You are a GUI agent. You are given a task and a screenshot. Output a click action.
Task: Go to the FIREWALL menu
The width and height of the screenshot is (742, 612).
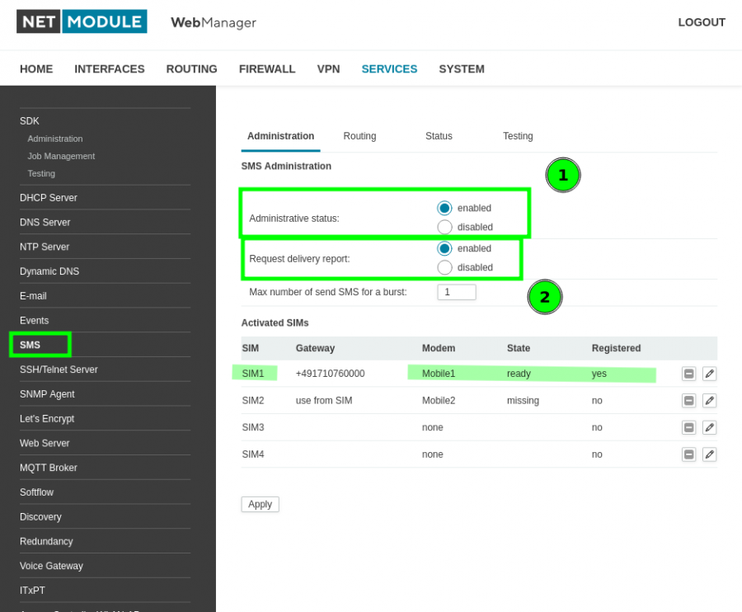click(267, 69)
